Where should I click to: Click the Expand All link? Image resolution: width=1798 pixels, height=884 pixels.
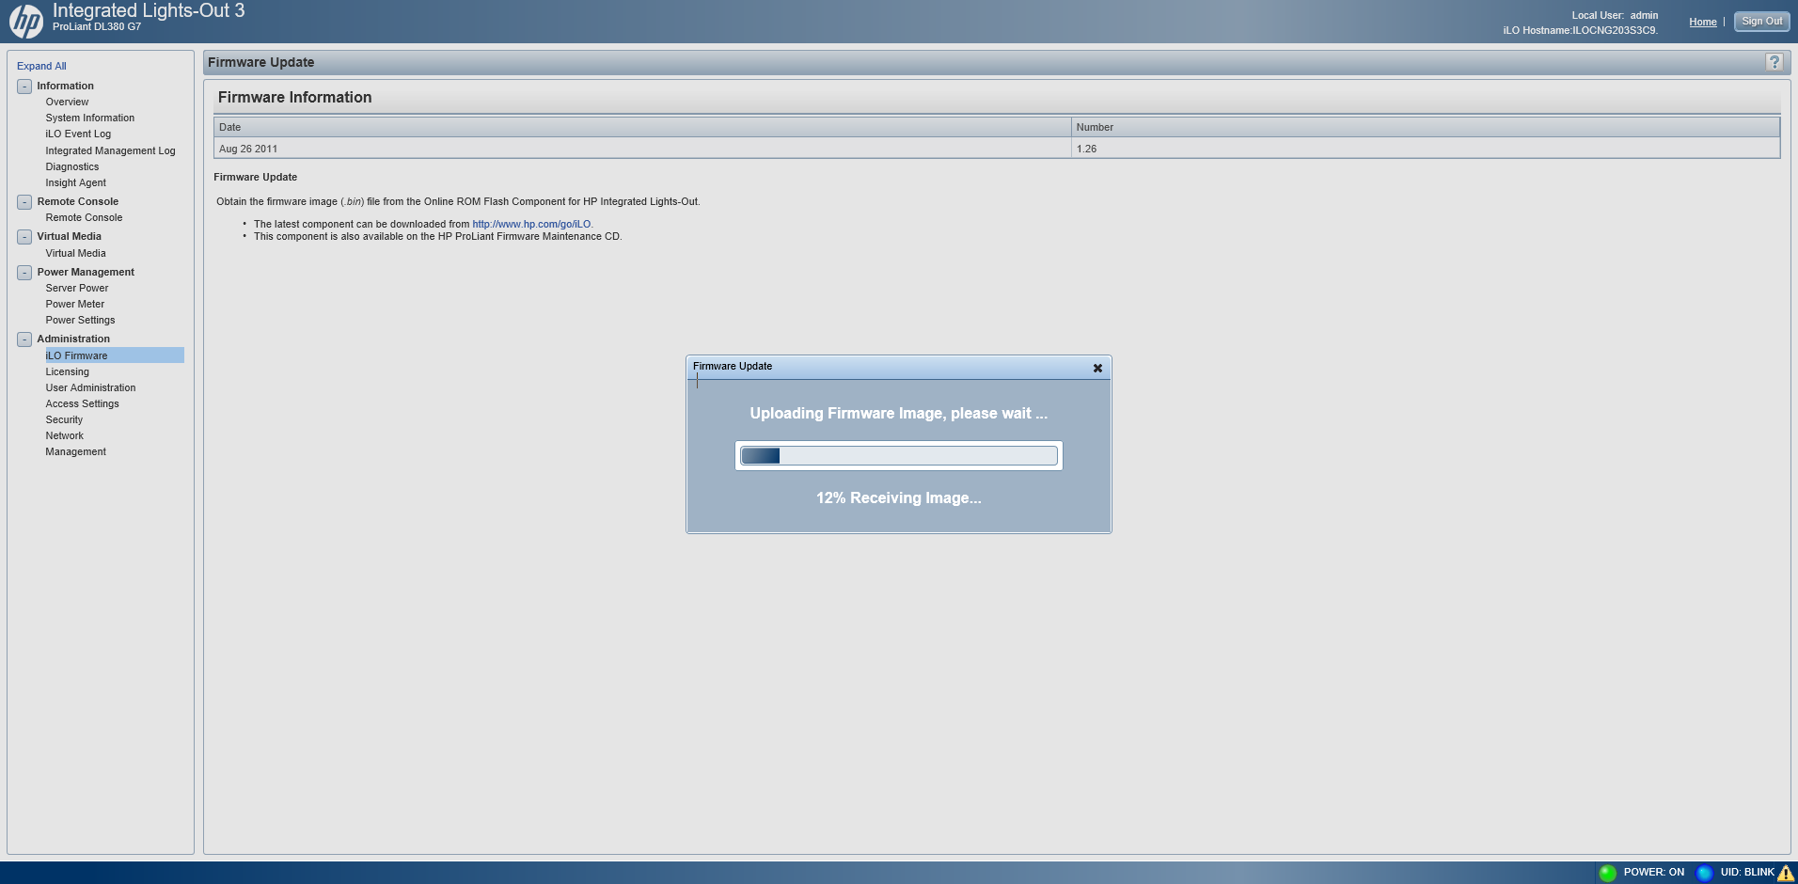point(41,66)
